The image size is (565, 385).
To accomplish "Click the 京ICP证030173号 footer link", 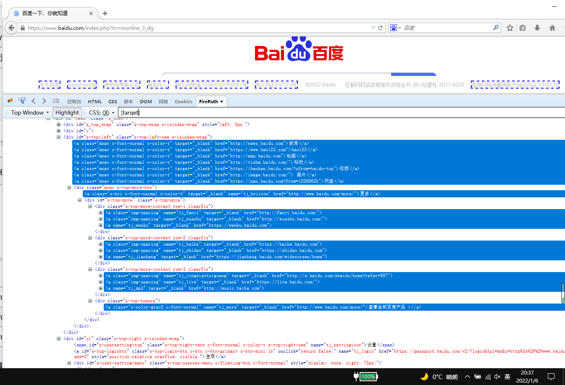I will pyautogui.click(x=276, y=84).
